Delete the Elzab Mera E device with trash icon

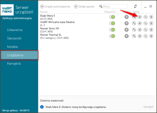[151, 17]
